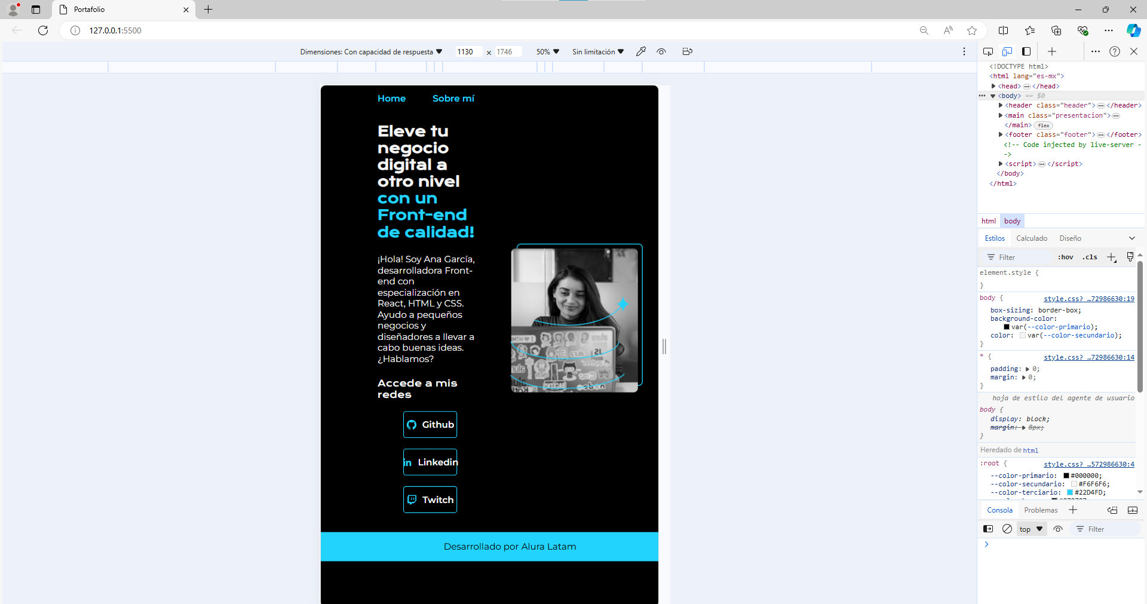Close the DevTools panel
The image size is (1147, 604).
[x=1134, y=51]
